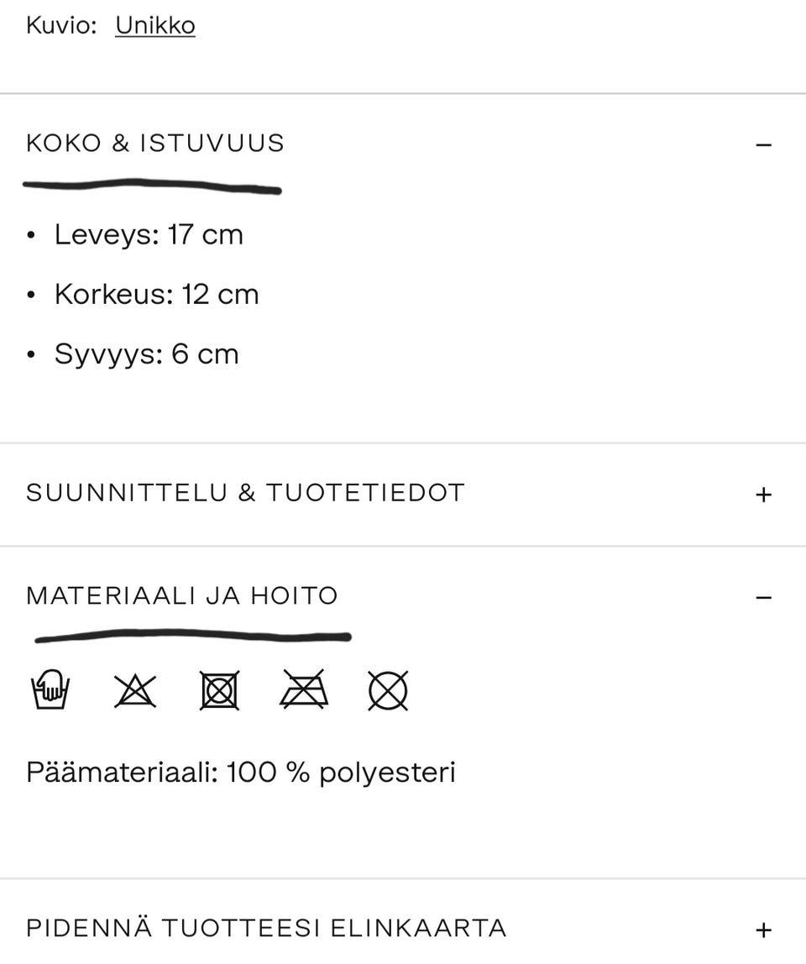Click the minus icon beside MATERIAALI JA HOITO
The image size is (806, 964).
[x=763, y=596]
